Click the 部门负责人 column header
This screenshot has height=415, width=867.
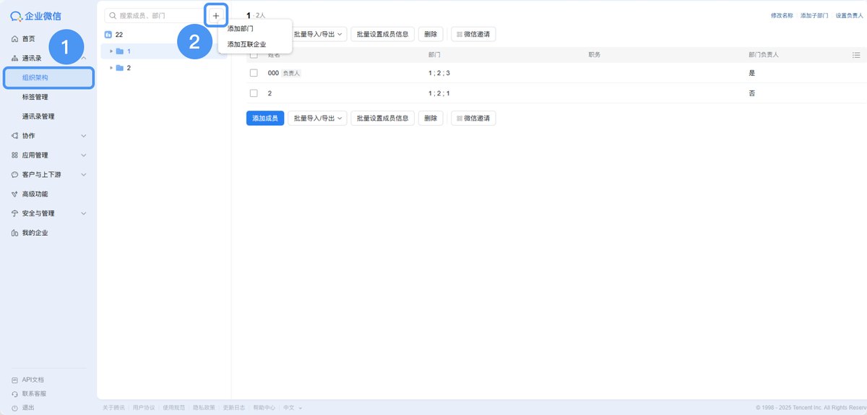[764, 55]
